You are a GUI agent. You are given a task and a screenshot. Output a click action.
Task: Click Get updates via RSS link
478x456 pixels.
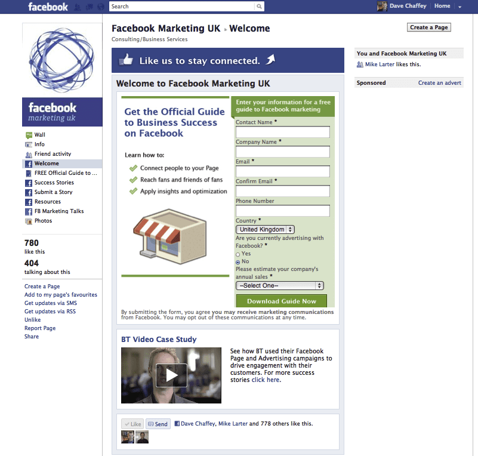pos(50,312)
